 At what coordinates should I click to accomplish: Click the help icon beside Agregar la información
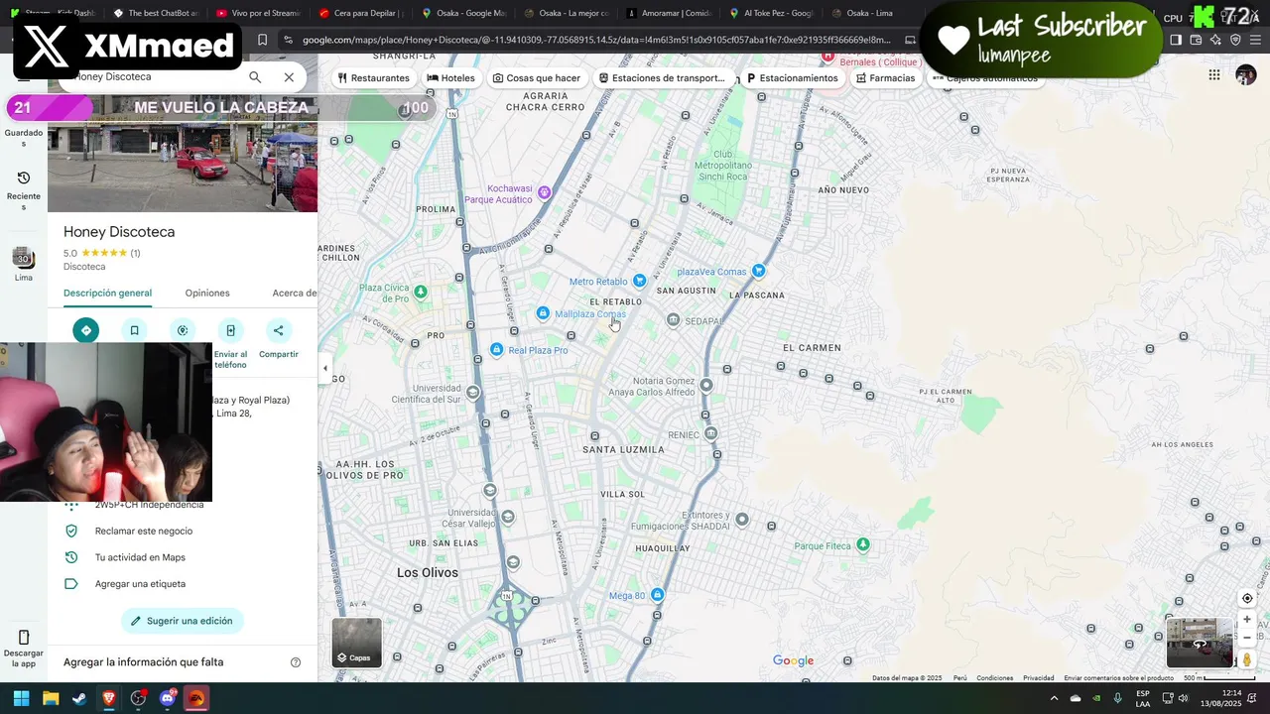(x=295, y=662)
